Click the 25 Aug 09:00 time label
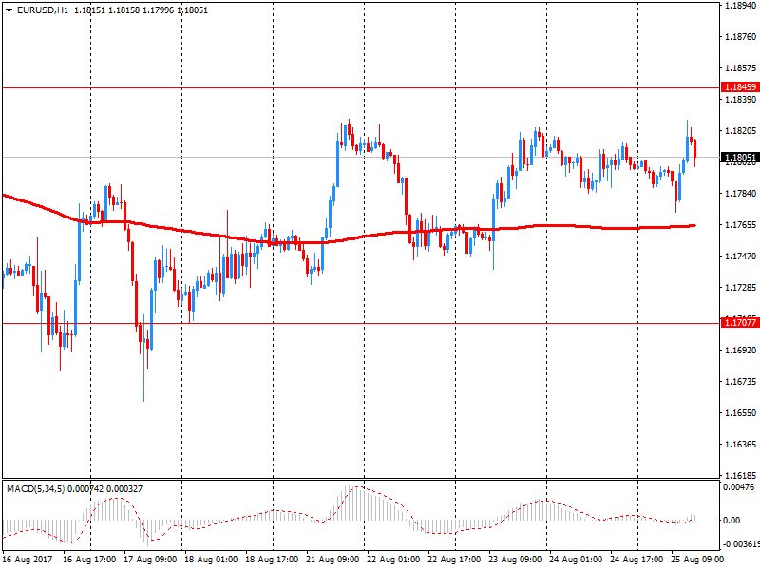The width and height of the screenshot is (760, 570). pos(697,560)
